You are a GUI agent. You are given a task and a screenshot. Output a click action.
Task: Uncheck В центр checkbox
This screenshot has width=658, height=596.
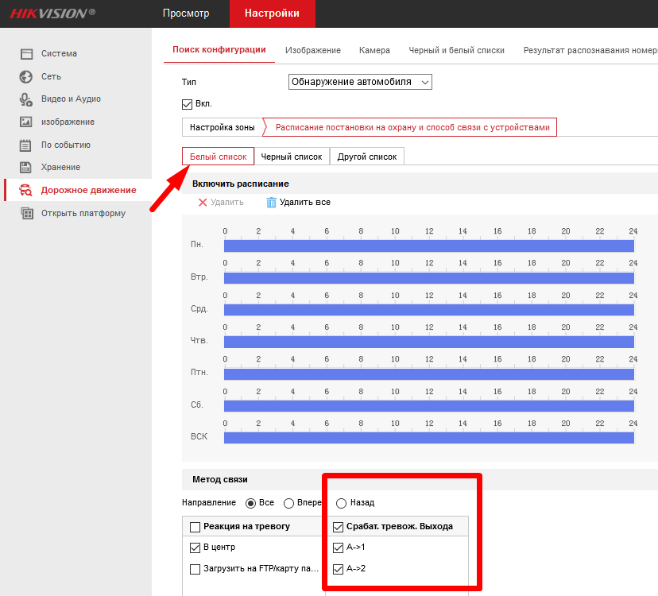195,548
